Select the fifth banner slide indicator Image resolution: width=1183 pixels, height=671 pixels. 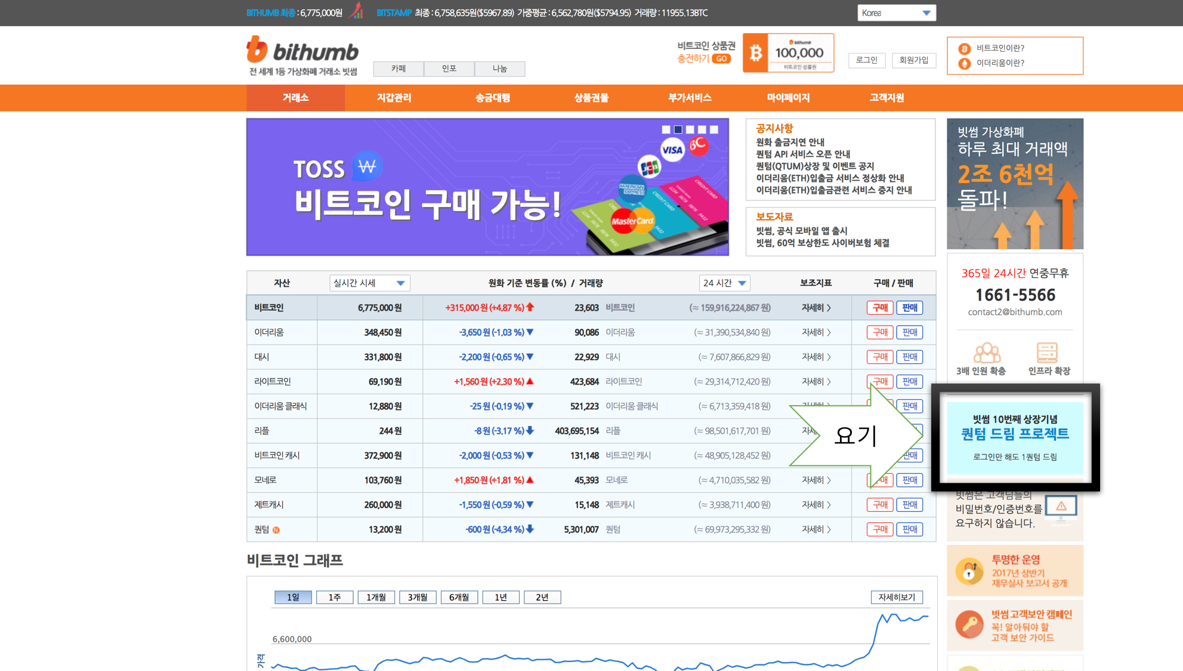(x=714, y=129)
